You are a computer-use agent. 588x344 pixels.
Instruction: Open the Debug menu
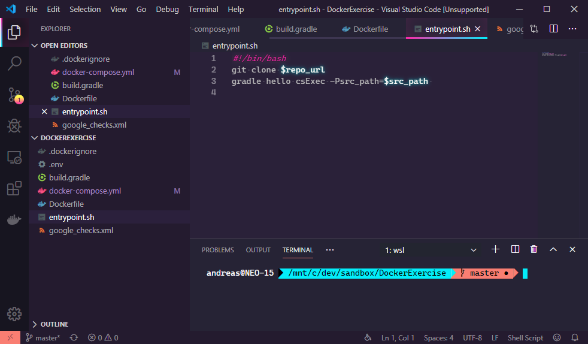[167, 10]
